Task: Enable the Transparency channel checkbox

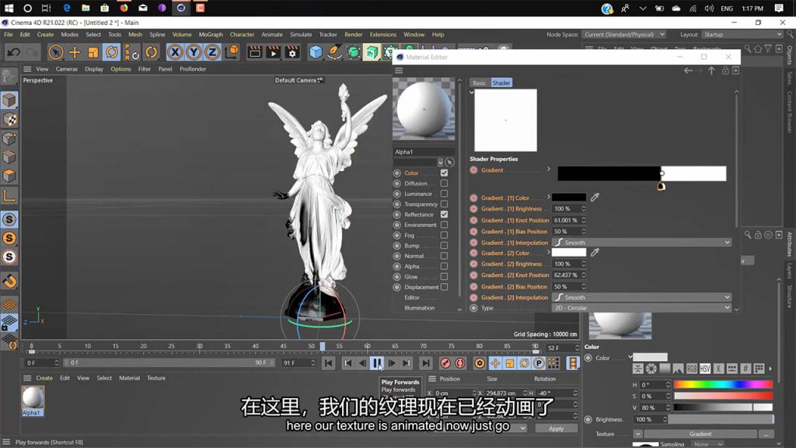Action: point(444,205)
